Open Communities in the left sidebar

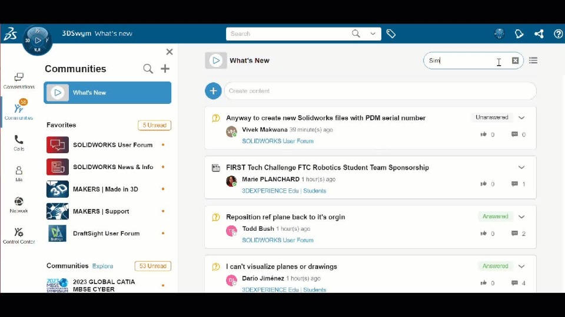pyautogui.click(x=19, y=110)
